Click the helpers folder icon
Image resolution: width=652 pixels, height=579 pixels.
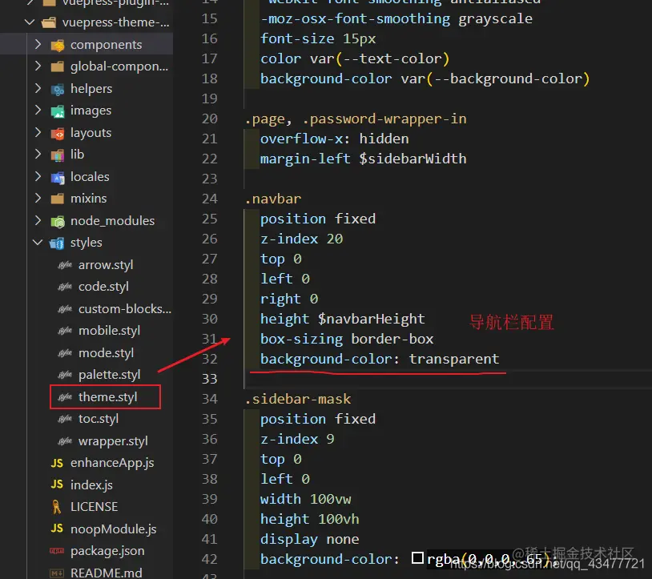coord(58,89)
